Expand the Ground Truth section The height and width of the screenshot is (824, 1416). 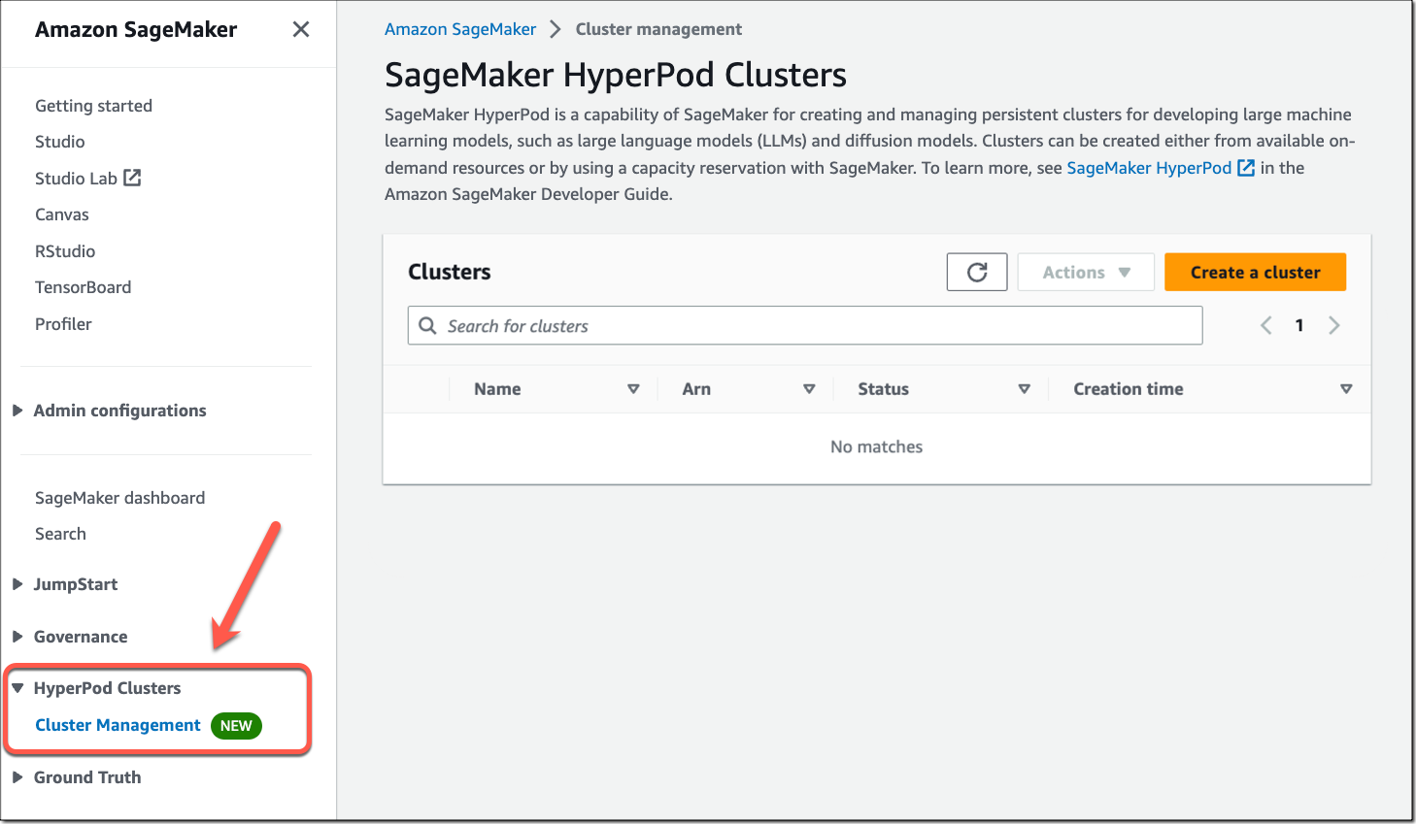click(17, 777)
